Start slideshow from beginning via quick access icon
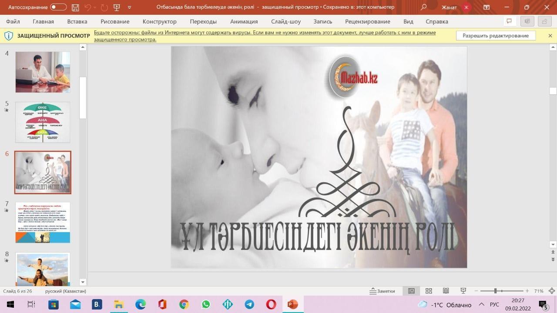Screen dimensions: 557x313 [x=117, y=7]
